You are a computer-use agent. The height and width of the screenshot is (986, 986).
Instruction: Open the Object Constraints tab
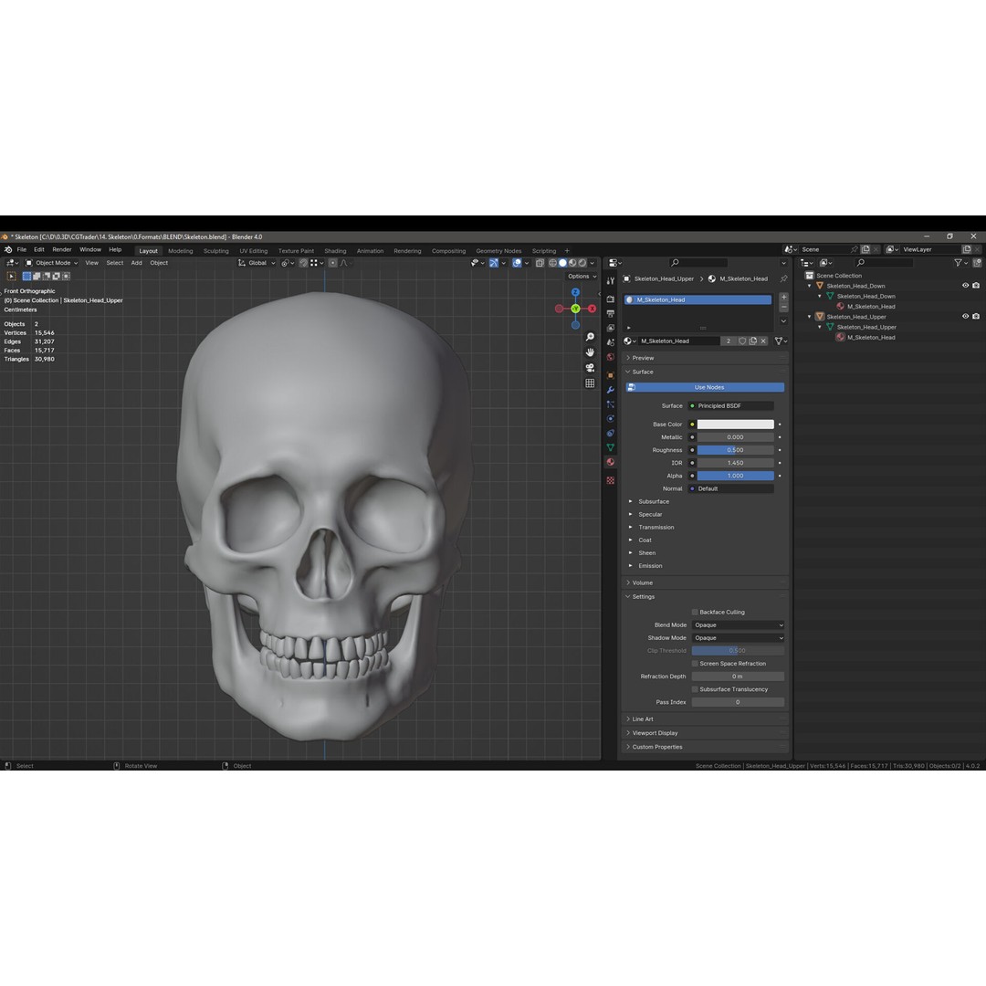(610, 433)
